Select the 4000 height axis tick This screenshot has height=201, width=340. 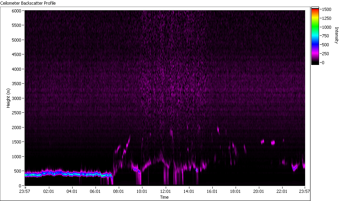pyautogui.click(x=16, y=69)
